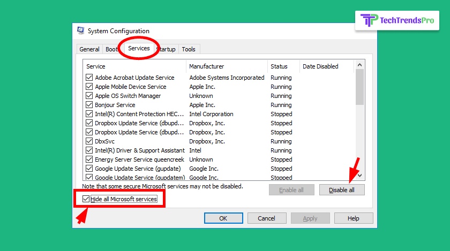Select the Services tab
Screen dimensions: 450x251
pyautogui.click(x=139, y=48)
